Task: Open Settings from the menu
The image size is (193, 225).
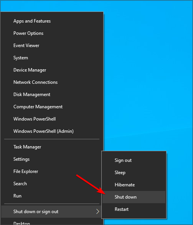Action: pos(52,159)
